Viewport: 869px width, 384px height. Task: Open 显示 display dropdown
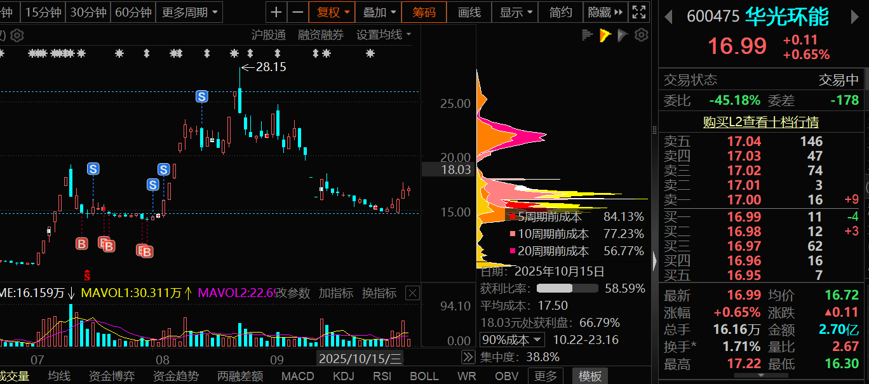coord(515,12)
